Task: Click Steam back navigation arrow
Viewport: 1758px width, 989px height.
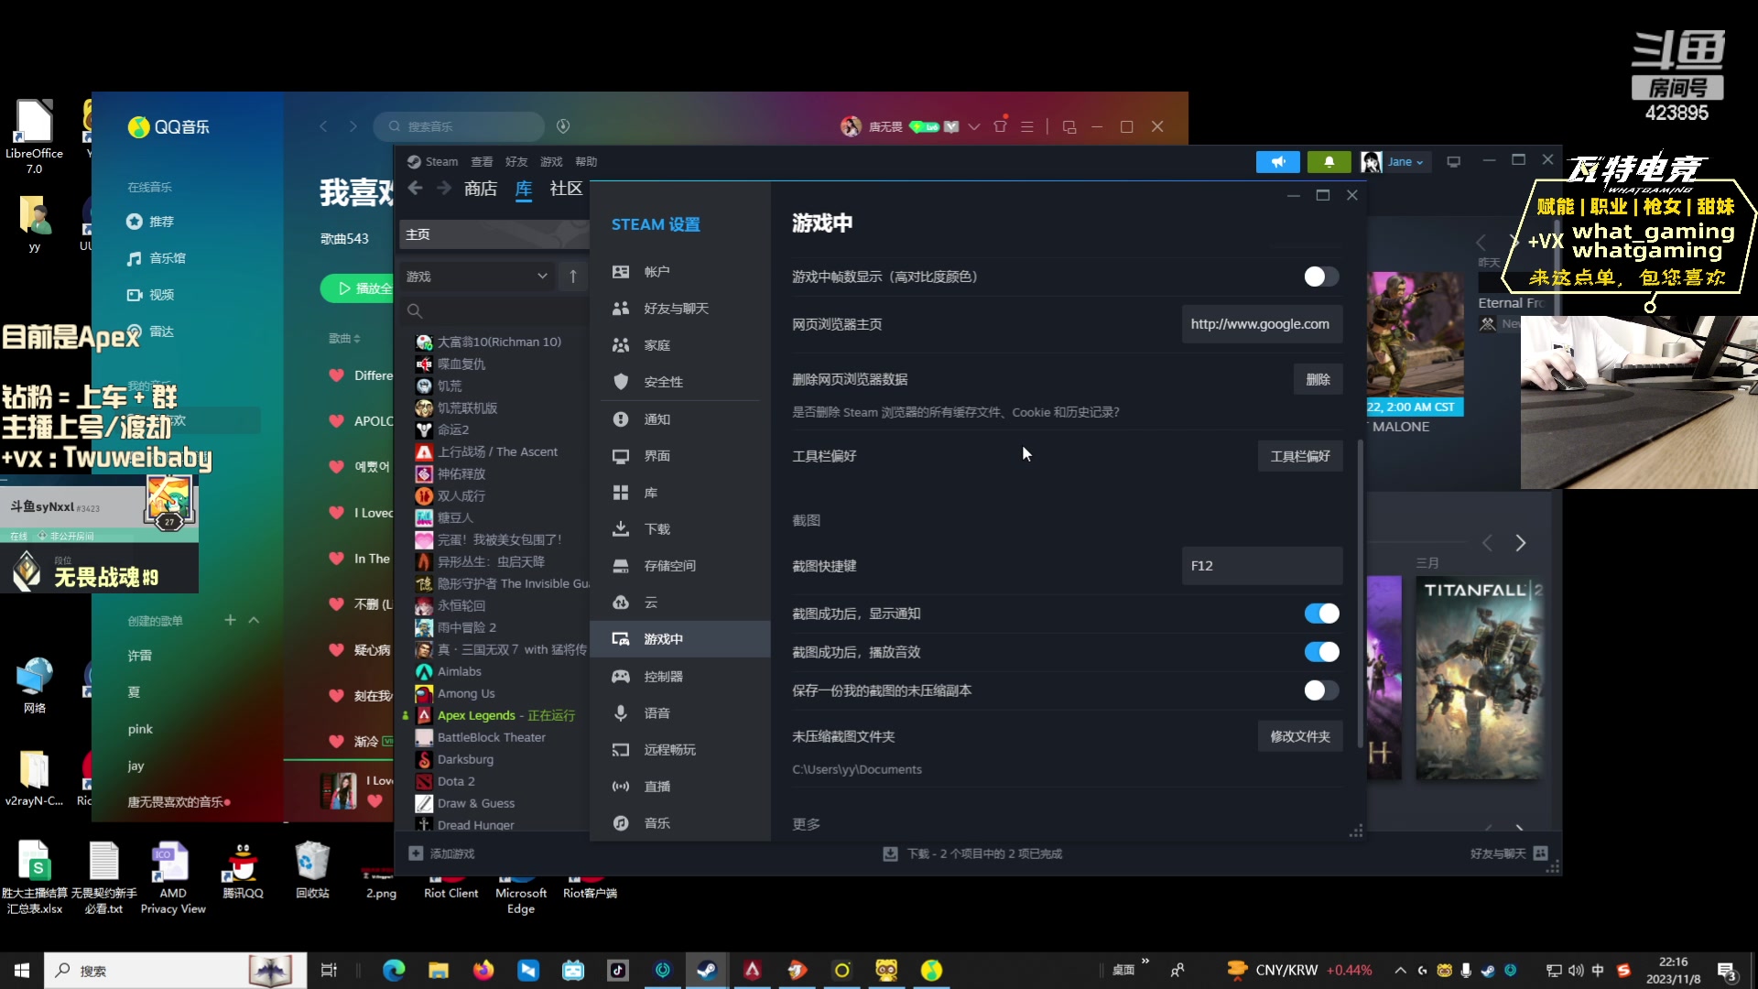Action: pyautogui.click(x=416, y=188)
